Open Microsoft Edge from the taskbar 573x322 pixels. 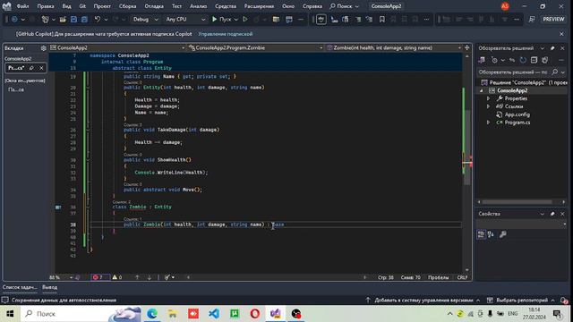click(152, 314)
